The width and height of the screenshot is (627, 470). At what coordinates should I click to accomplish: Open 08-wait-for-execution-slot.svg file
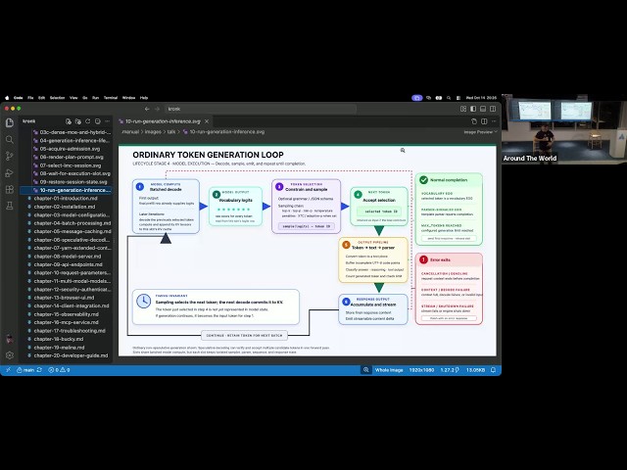click(x=67, y=173)
